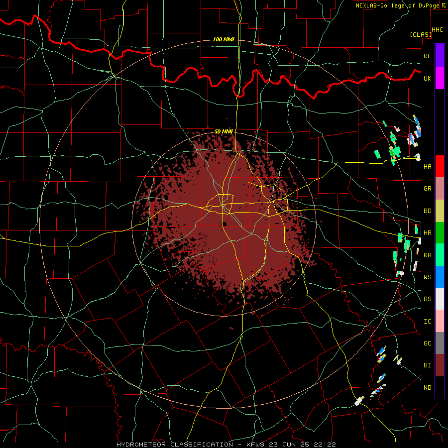
Task: Click the 'BD' legend label text
Action: 427,211
